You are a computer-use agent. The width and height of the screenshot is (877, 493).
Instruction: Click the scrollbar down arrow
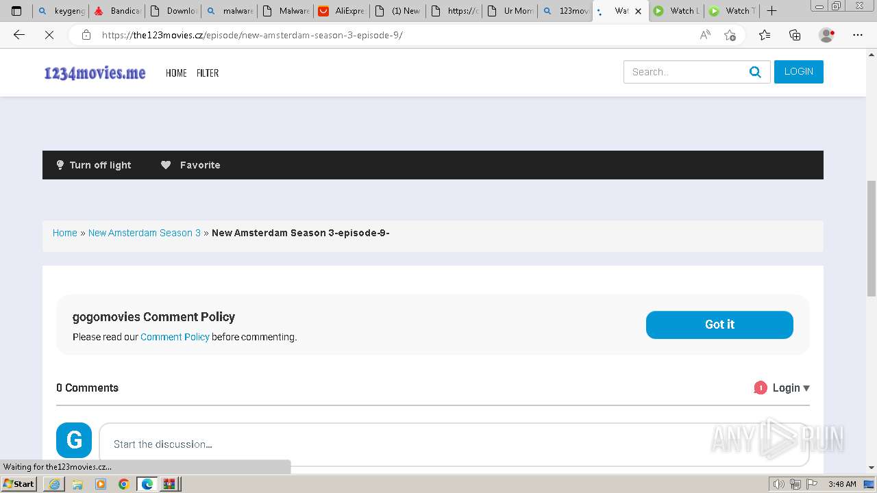pyautogui.click(x=872, y=468)
